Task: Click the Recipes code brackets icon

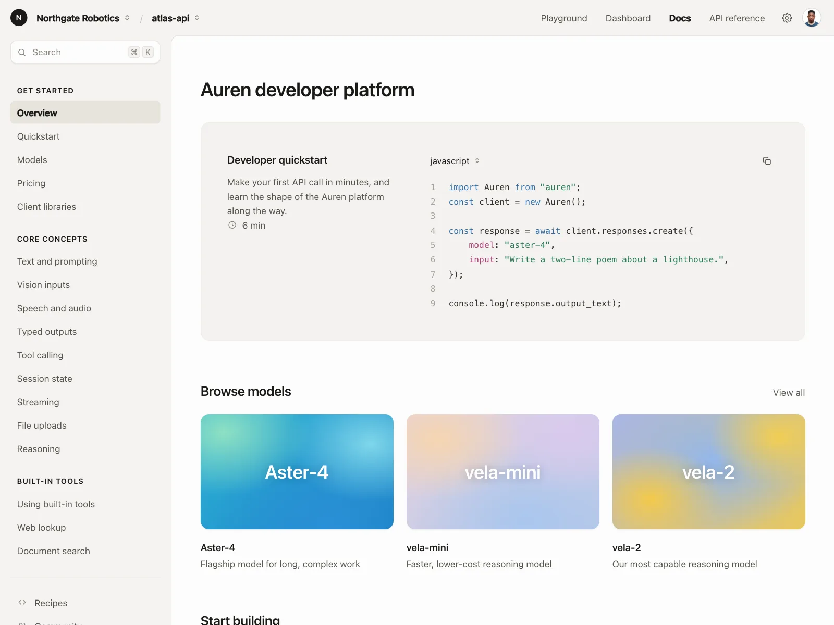Action: pyautogui.click(x=22, y=603)
